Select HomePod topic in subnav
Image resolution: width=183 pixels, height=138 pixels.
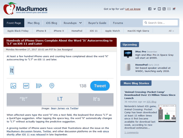point(77,31)
